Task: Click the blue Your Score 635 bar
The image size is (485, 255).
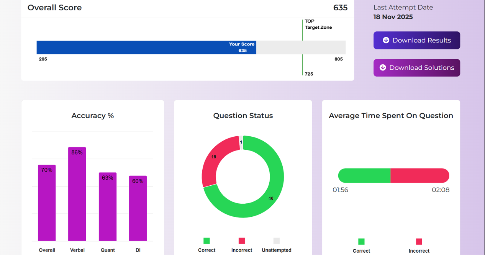Action: (x=146, y=47)
